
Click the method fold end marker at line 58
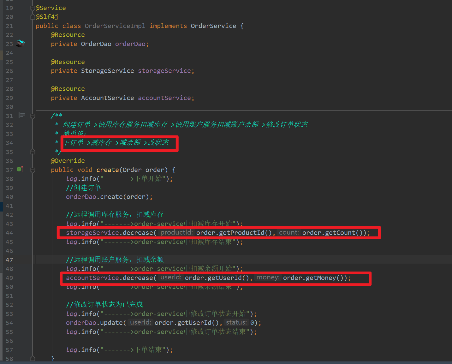coord(33,358)
